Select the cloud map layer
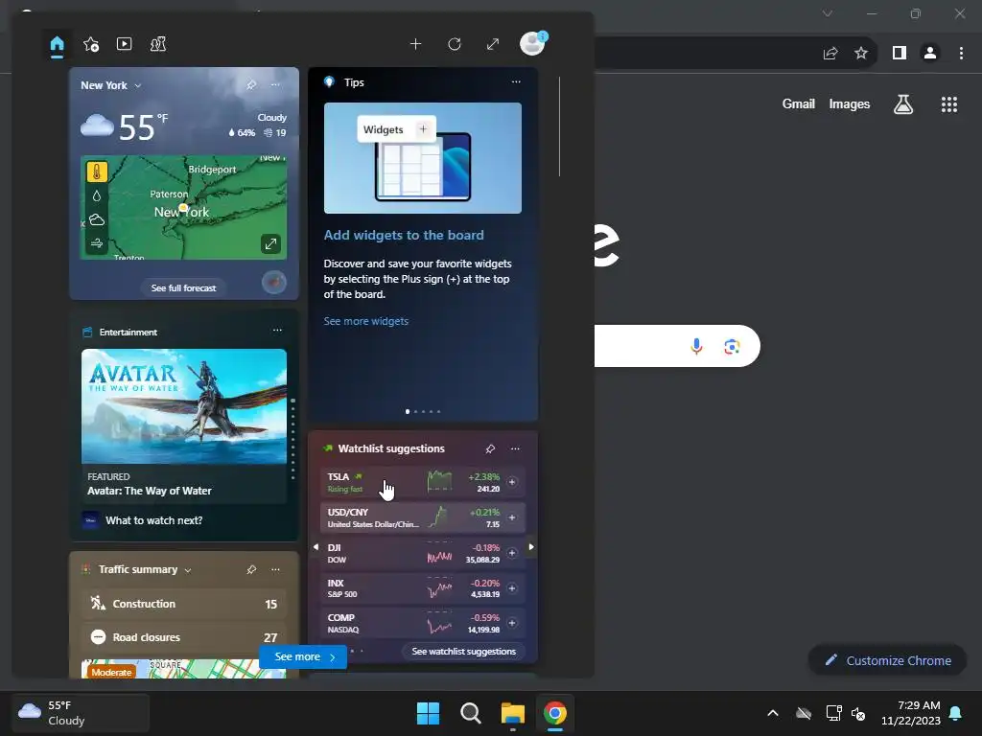Viewport: 982px width, 736px height. 97,219
